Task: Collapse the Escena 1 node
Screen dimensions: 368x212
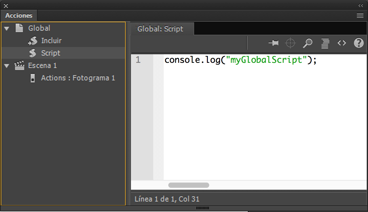Action: click(x=7, y=65)
